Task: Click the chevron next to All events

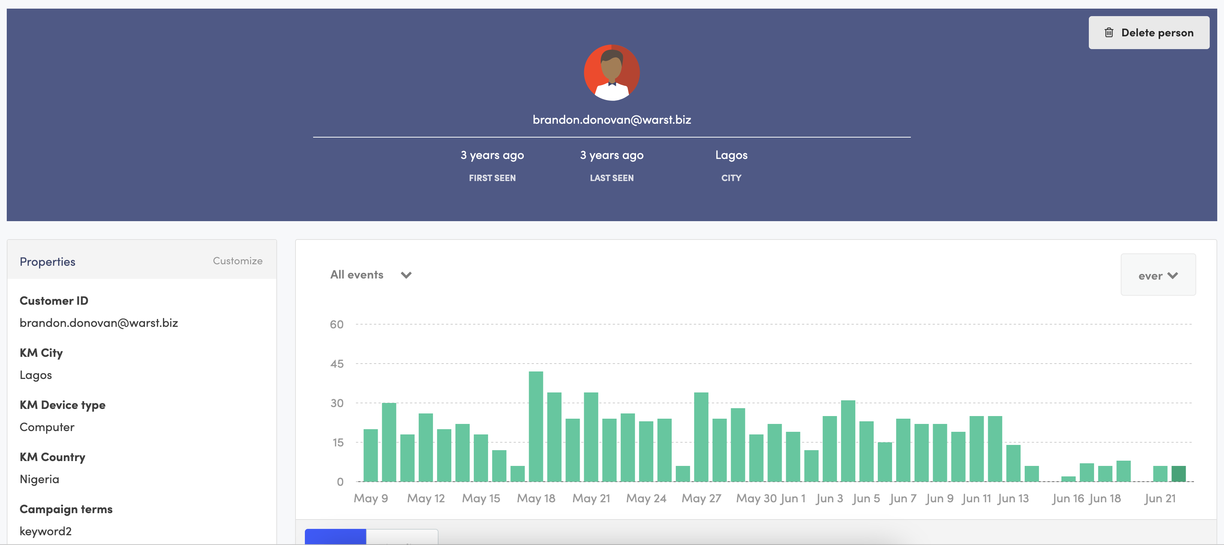Action: coord(406,275)
